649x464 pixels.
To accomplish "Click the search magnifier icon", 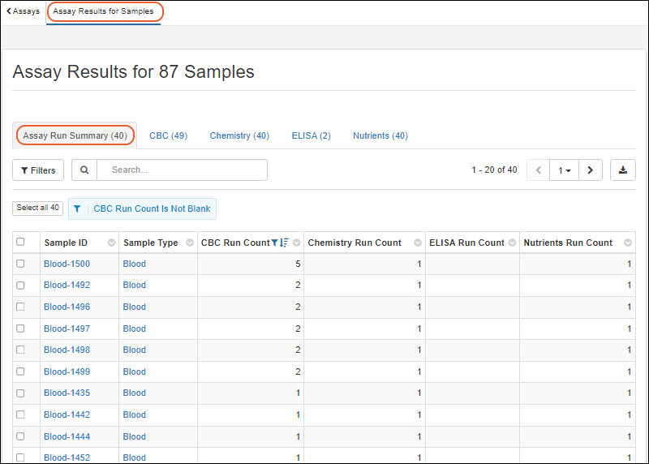I will coord(84,170).
